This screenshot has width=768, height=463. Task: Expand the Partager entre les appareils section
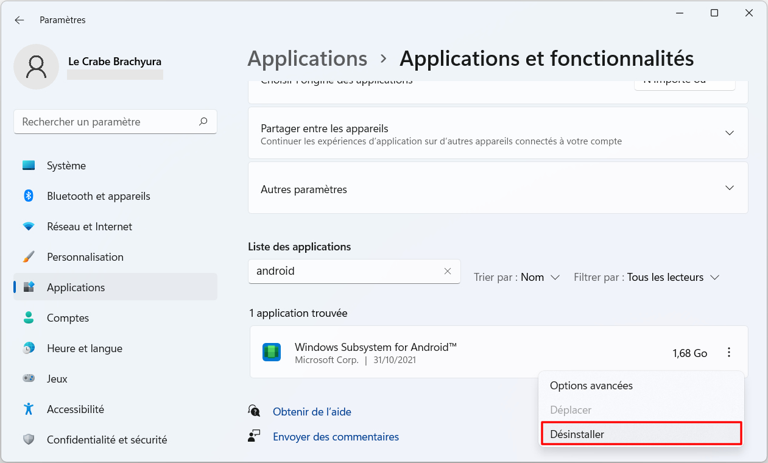(498, 133)
